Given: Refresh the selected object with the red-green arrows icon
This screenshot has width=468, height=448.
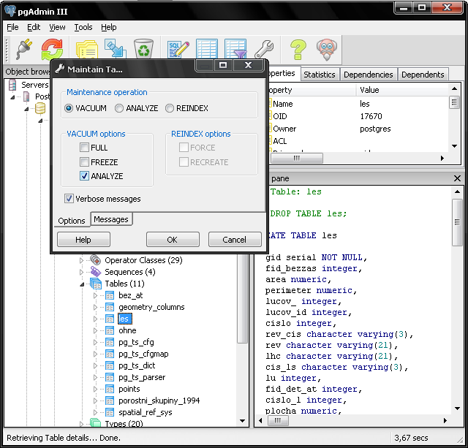Looking at the screenshot, I should point(52,49).
